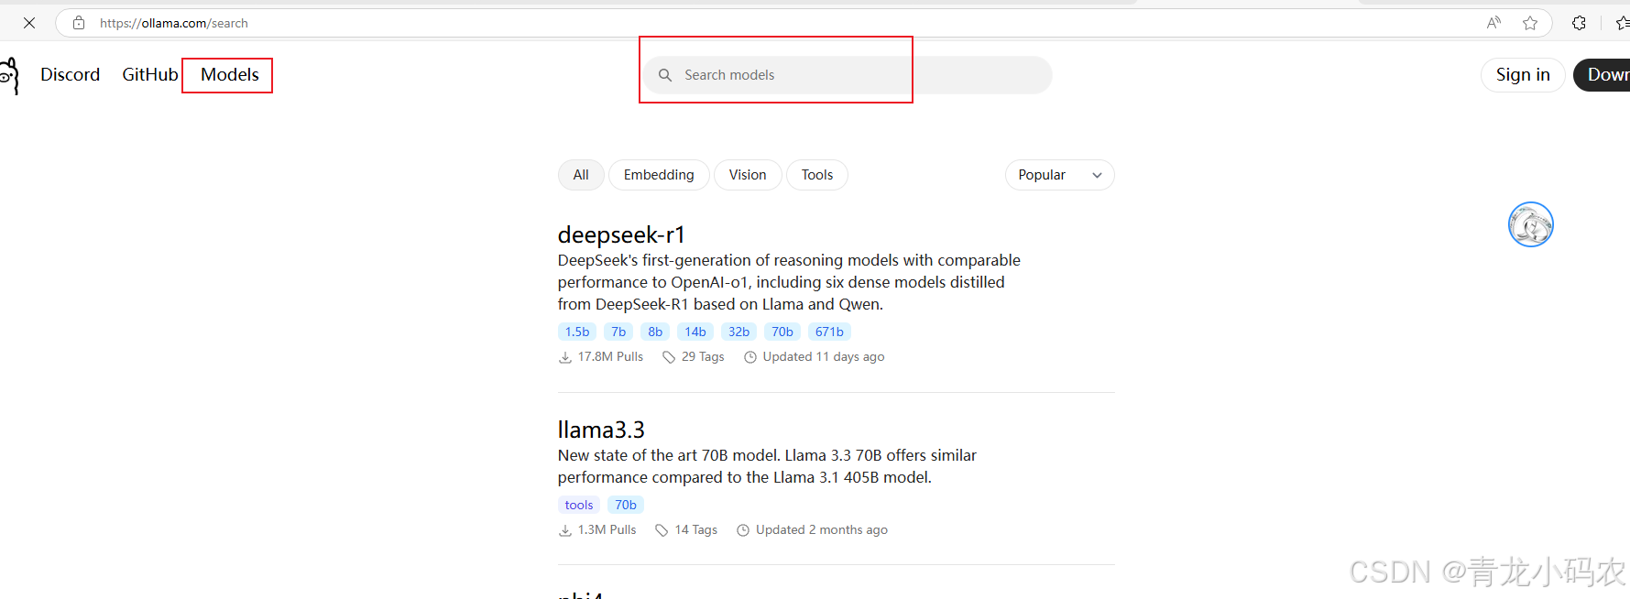
Task: Focus the Search models field
Action: [x=848, y=75]
